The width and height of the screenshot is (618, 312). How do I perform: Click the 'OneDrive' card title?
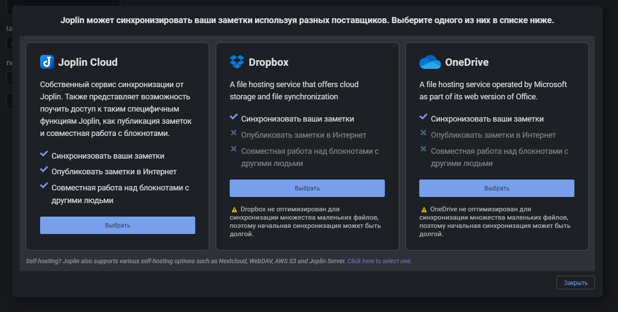pos(467,62)
